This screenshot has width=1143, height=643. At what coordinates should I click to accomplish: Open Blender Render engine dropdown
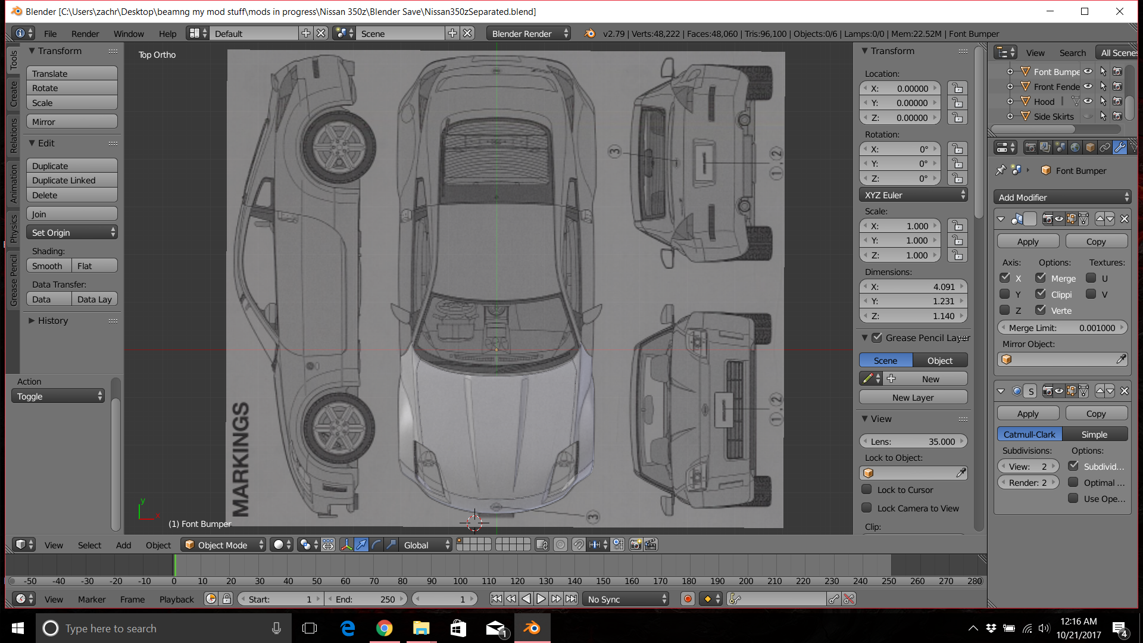[529, 33]
